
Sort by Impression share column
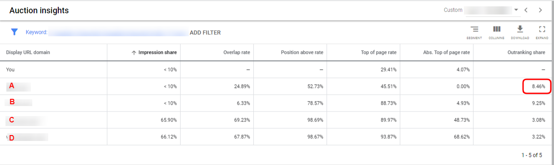point(154,53)
